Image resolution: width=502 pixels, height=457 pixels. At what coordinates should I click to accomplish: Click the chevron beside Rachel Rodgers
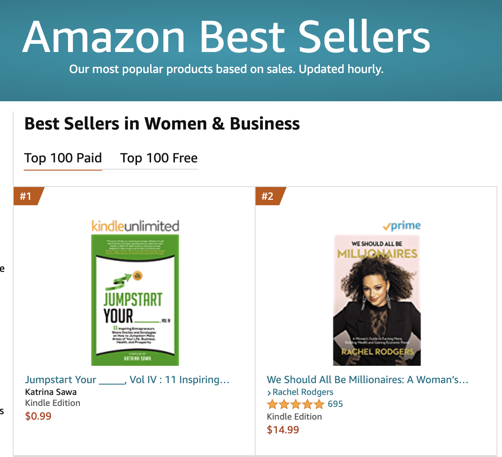coord(269,393)
